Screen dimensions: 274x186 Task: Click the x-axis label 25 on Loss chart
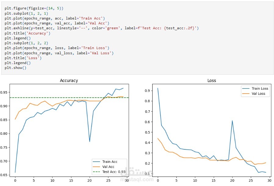pos(251,181)
